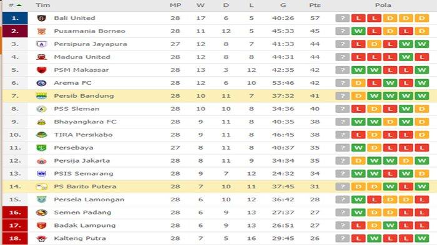The height and width of the screenshot is (245, 437).
Task: Open the PSM Makassar red crest icon
Action: pyautogui.click(x=42, y=70)
